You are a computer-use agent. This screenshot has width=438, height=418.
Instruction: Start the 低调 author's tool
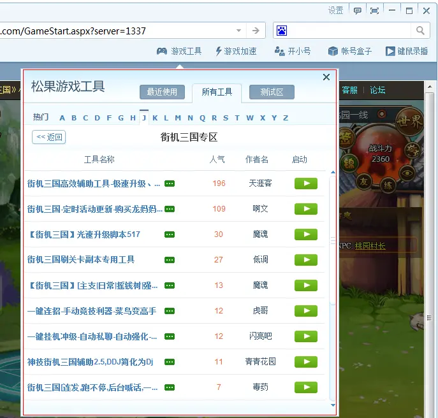point(306,260)
